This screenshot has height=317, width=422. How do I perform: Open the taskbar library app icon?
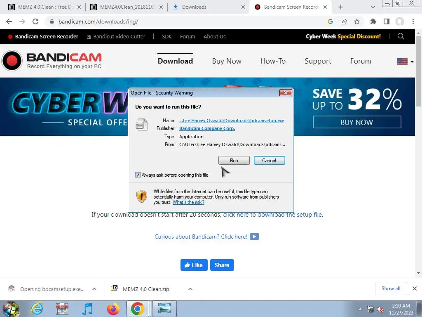62,309
